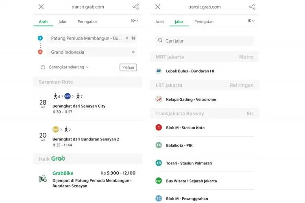The image size is (305, 203).
Task: Expand ID language dropdown on right screen
Action: [251, 21]
